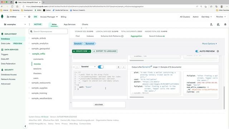Open the browser profile avatar

(x=221, y=6)
